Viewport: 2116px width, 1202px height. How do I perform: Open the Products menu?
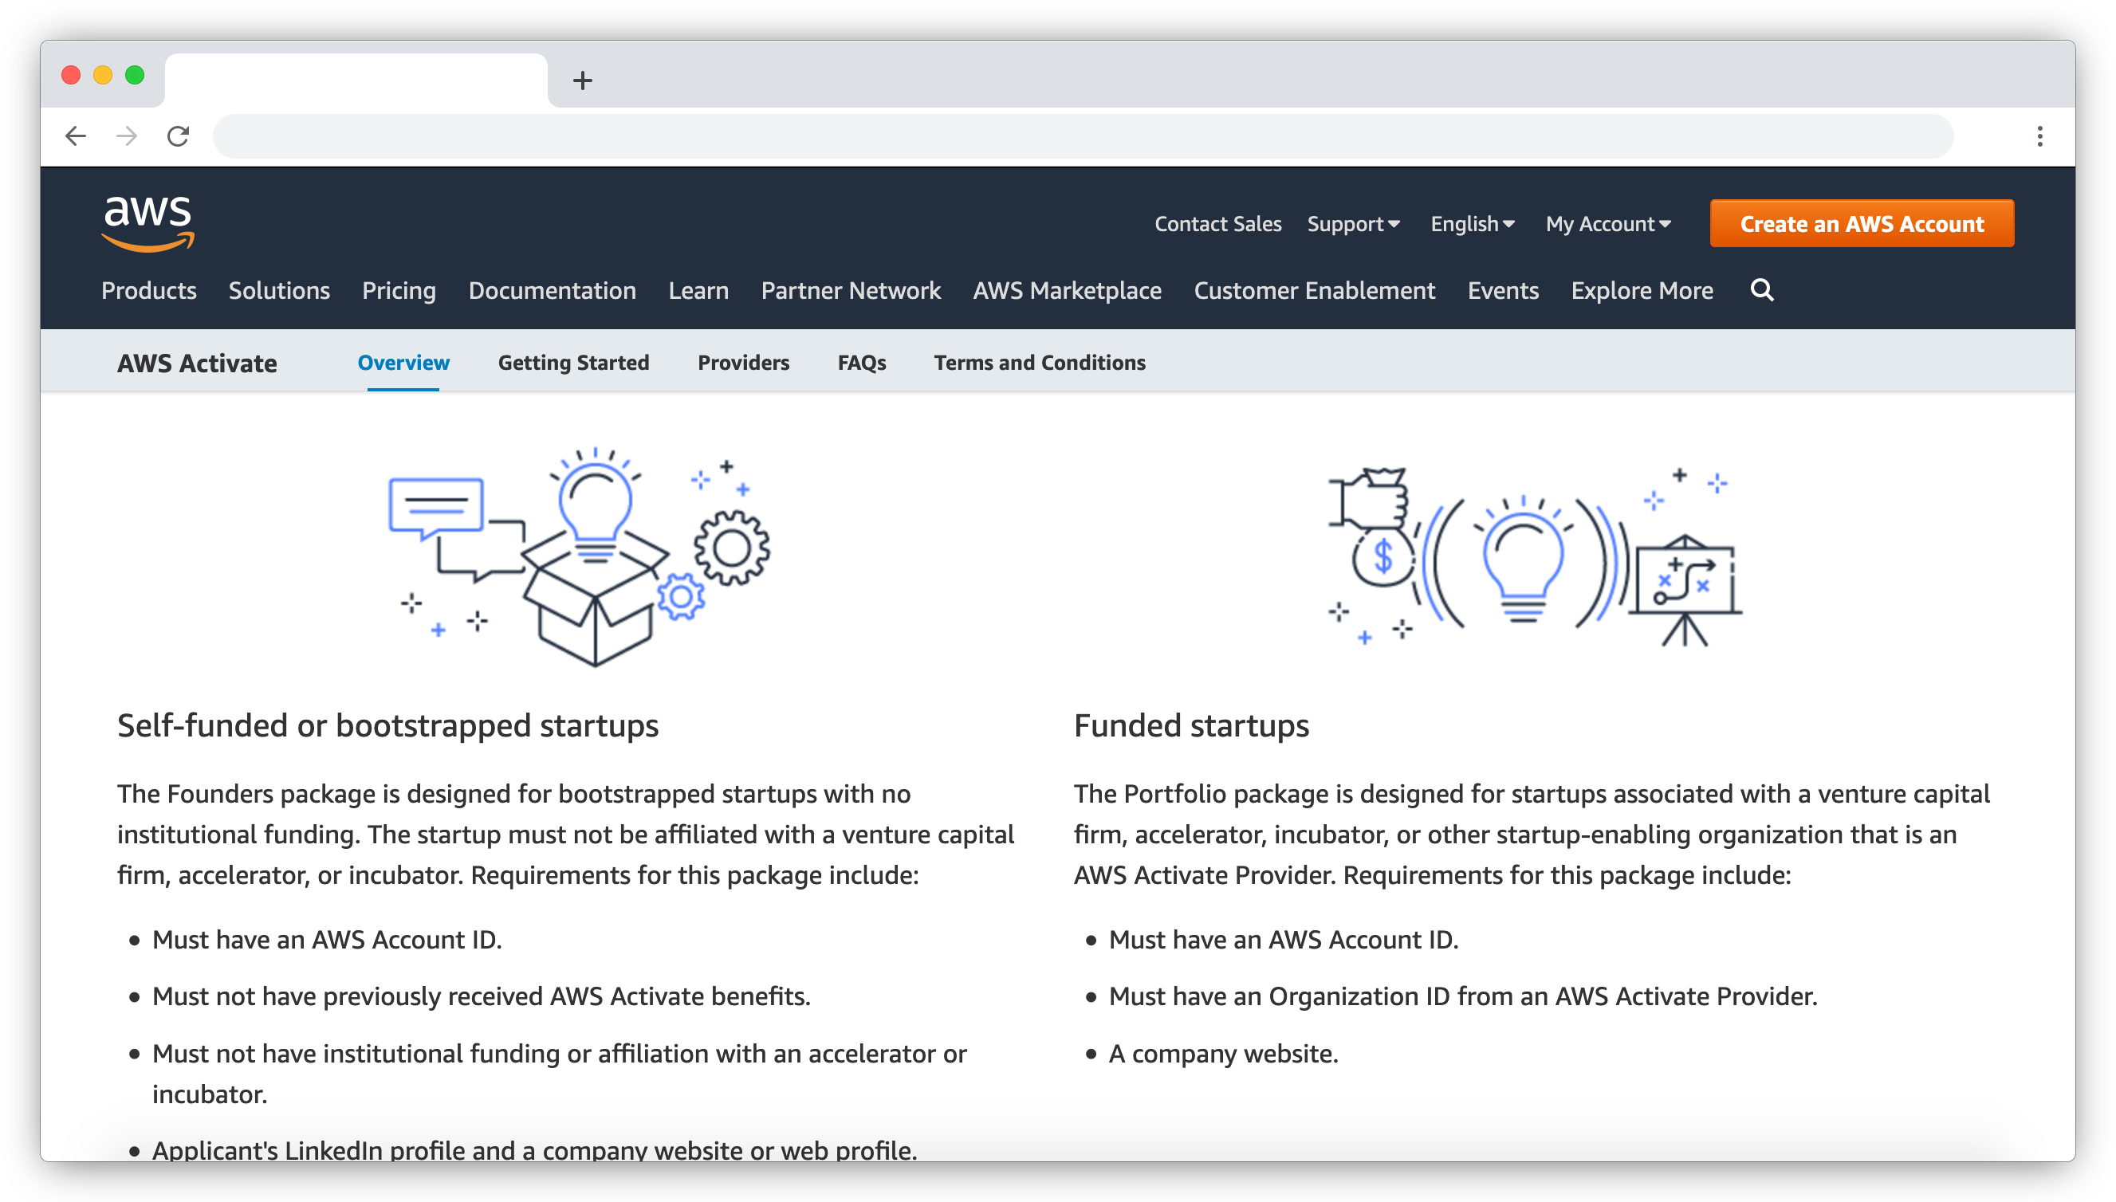pyautogui.click(x=148, y=291)
